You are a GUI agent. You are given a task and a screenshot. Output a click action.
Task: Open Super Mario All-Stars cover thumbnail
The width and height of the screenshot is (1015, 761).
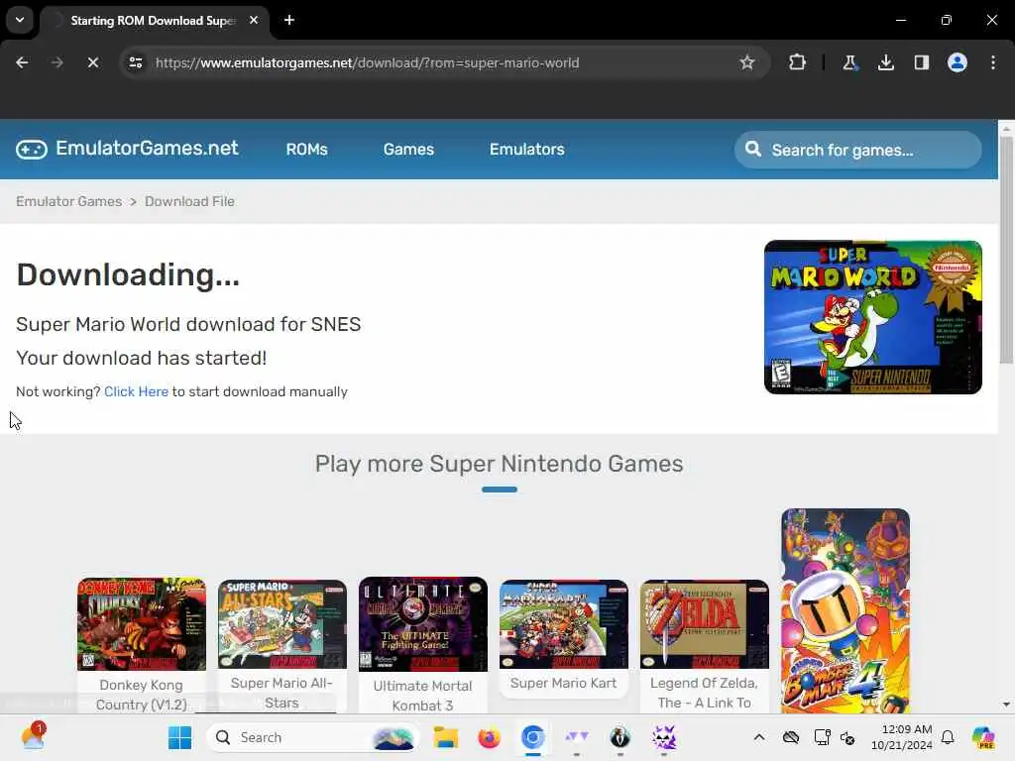coord(282,624)
